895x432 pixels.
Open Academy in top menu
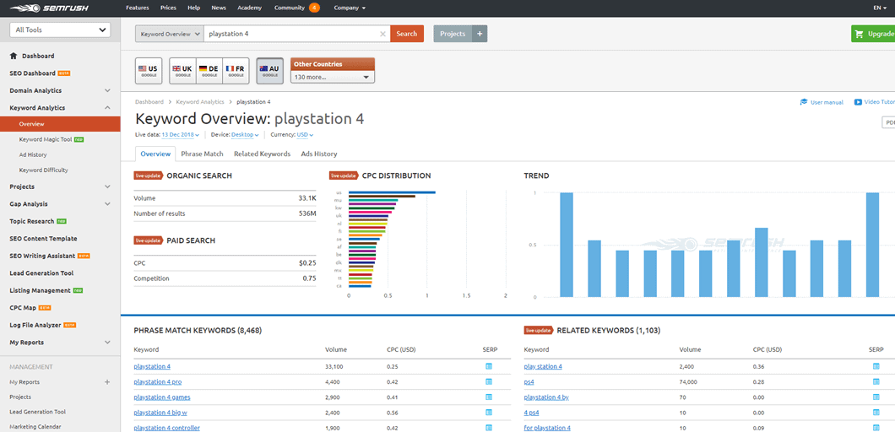[249, 8]
